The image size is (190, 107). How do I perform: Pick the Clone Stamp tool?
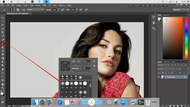(x=3, y=47)
